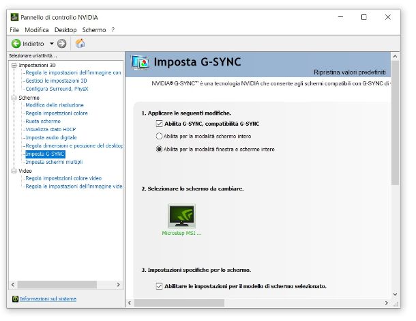Click Ripristina valori predefiniti link
Image resolution: width=416 pixels, height=321 pixels.
coord(350,72)
